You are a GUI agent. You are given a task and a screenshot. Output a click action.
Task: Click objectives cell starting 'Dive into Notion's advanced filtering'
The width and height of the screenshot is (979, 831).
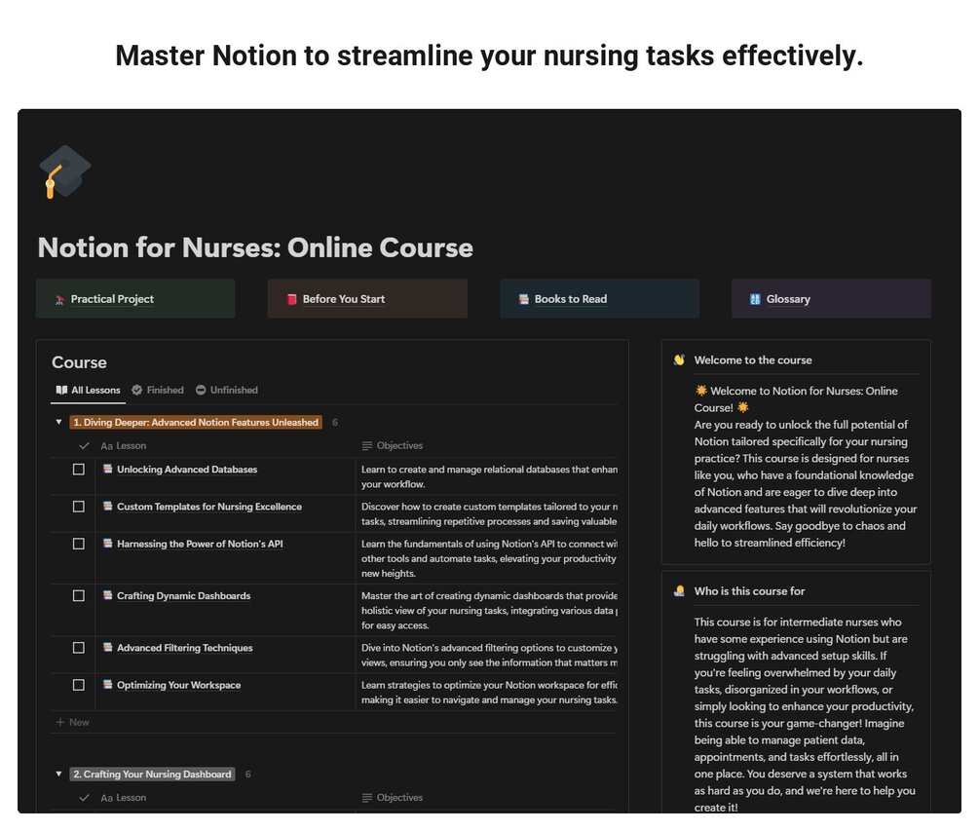[487, 655]
